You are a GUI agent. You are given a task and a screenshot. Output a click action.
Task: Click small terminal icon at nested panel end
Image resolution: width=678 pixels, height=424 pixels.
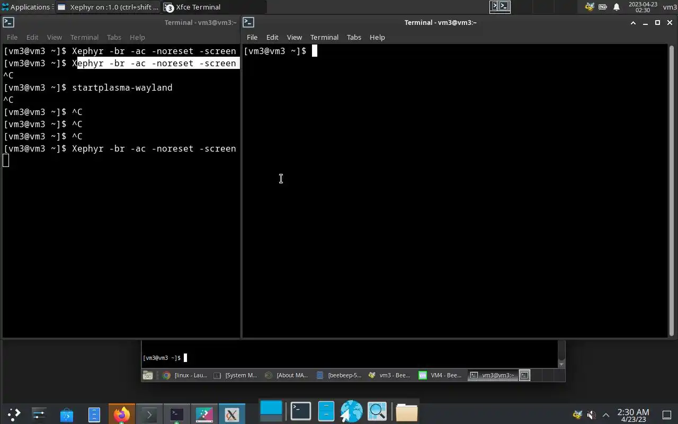click(x=524, y=375)
